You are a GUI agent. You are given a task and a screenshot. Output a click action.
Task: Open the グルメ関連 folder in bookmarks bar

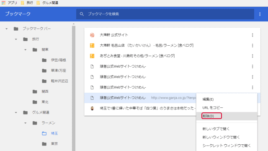pos(47,3)
